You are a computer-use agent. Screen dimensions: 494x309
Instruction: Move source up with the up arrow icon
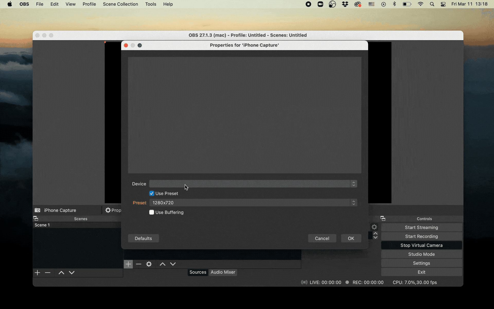pos(162,264)
